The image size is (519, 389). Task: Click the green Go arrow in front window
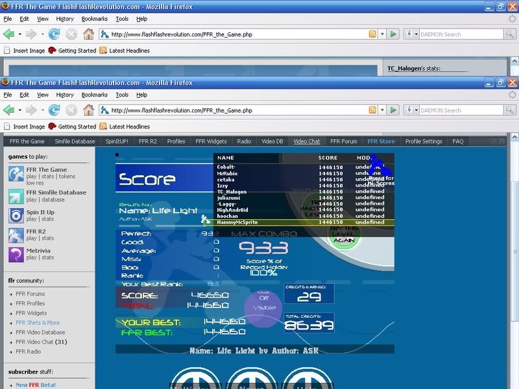point(393,110)
